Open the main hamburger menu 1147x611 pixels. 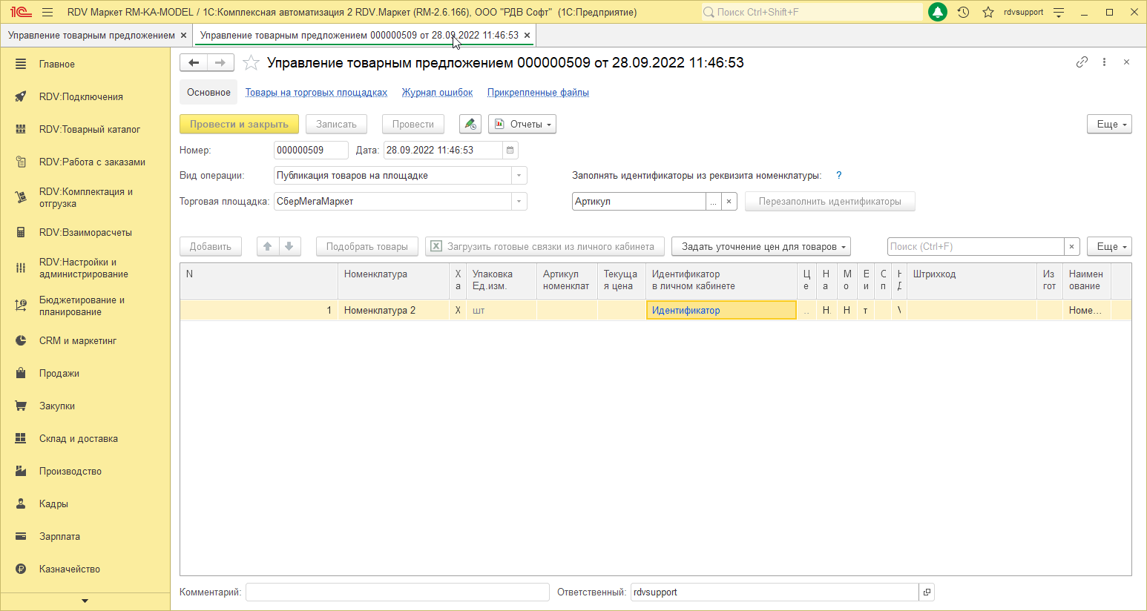[x=47, y=12]
